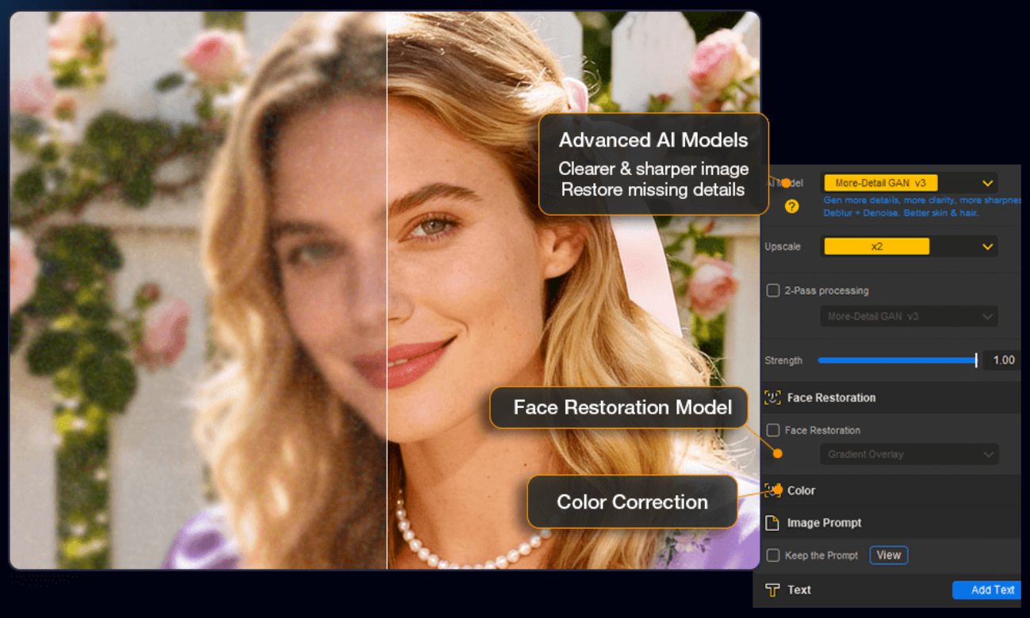Image resolution: width=1030 pixels, height=618 pixels.
Task: Click the yellow x2 upscale badge
Action: click(x=875, y=246)
